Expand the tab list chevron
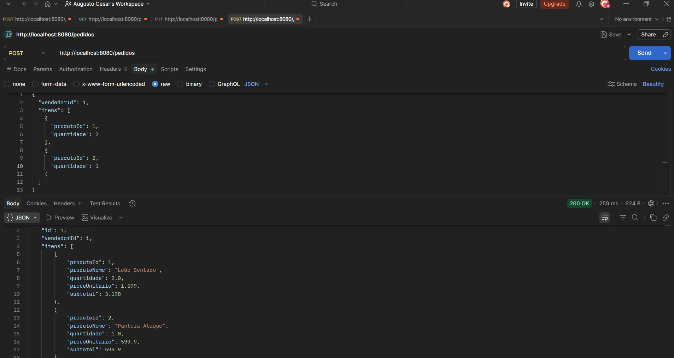 coord(601,19)
